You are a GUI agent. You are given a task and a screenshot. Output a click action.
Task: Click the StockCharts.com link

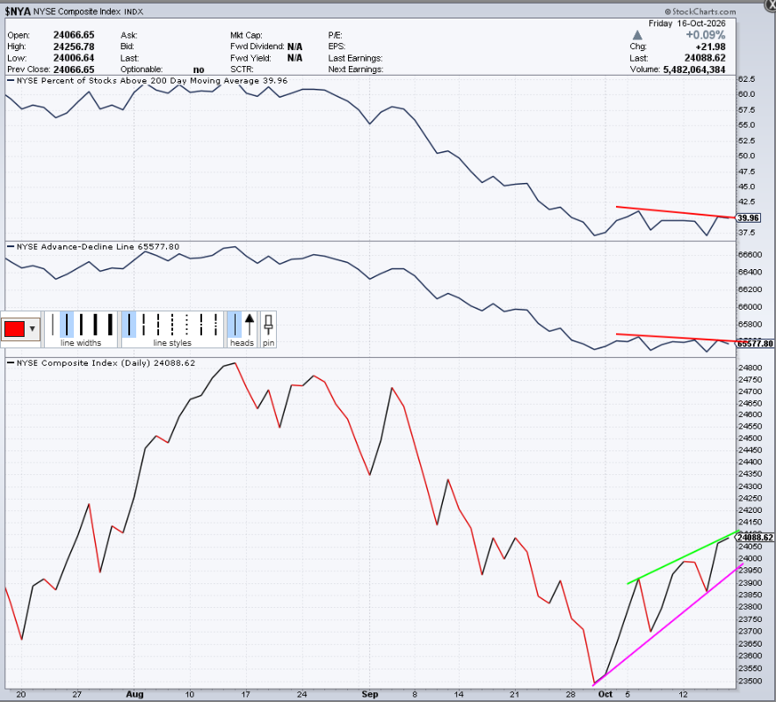pyautogui.click(x=700, y=11)
